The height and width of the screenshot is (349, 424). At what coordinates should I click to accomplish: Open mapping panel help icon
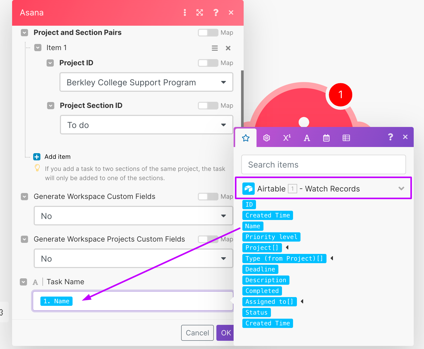point(390,137)
